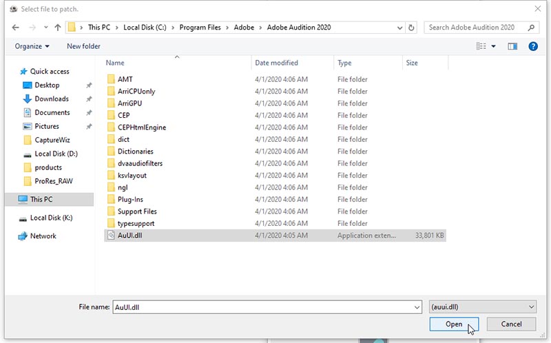The image size is (551, 343).
Task: Open the view options dropdown arrow
Action: click(493, 46)
